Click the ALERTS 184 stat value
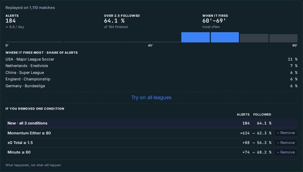The width and height of the screenshot is (303, 172). [x=11, y=21]
